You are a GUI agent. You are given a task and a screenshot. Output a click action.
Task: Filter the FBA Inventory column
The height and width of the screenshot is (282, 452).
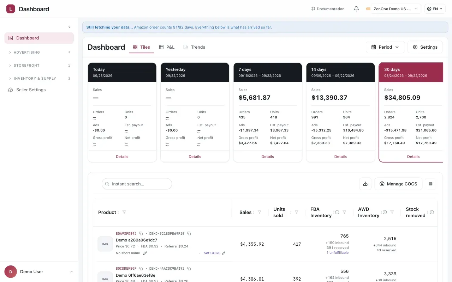coord(344,212)
